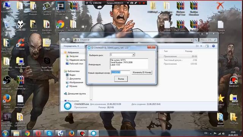The width and height of the screenshot is (243, 137).
Task: Open Skype from the taskbar
Action: click(x=49, y=134)
